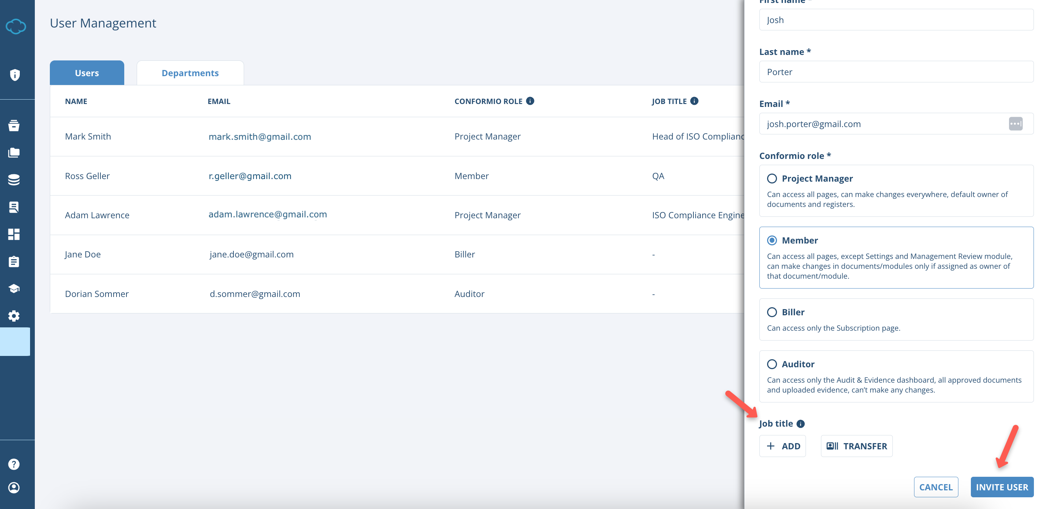Click CANCEL to dismiss the invite form
The image size is (1046, 509).
pos(936,487)
